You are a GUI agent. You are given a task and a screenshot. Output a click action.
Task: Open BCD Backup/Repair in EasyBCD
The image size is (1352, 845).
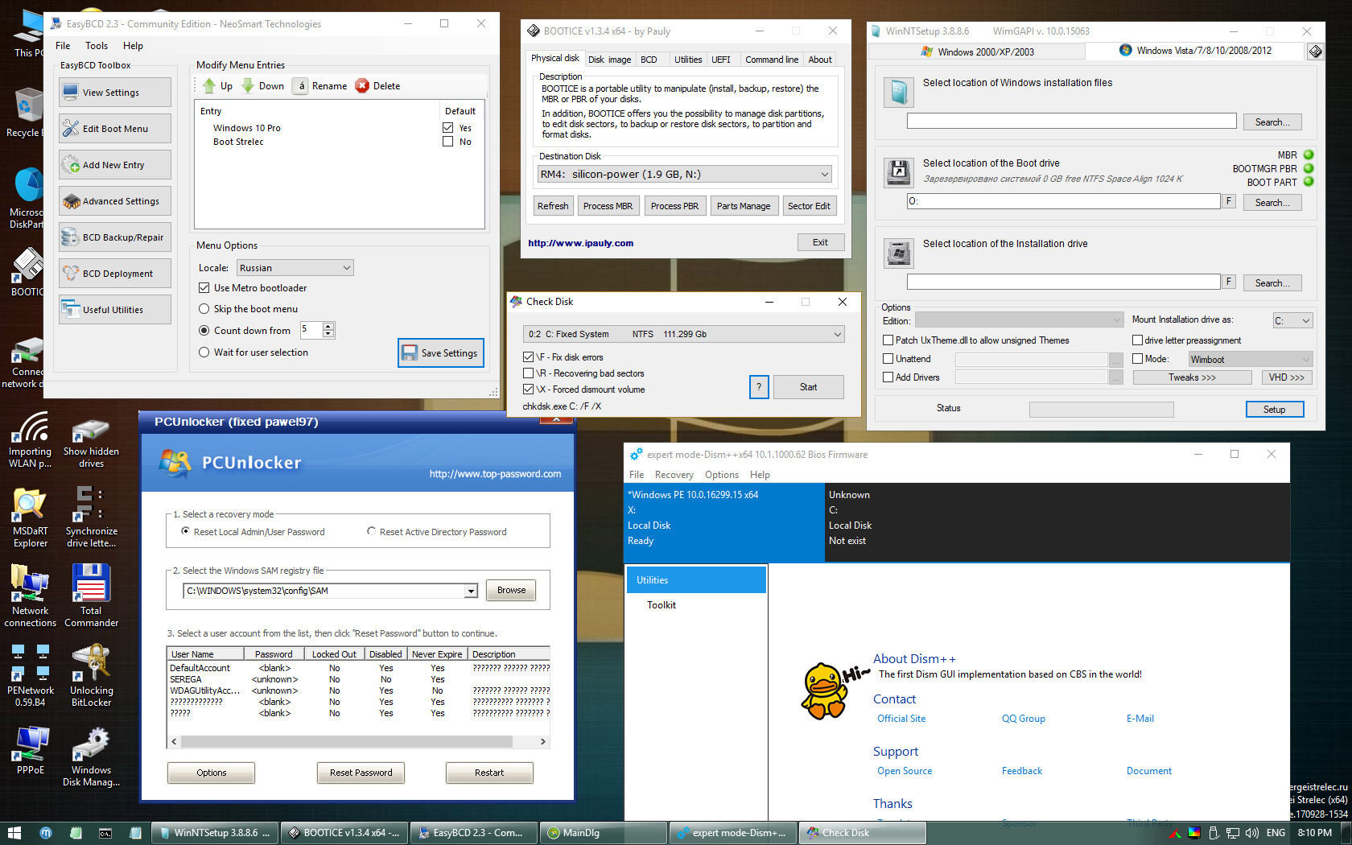(x=114, y=237)
